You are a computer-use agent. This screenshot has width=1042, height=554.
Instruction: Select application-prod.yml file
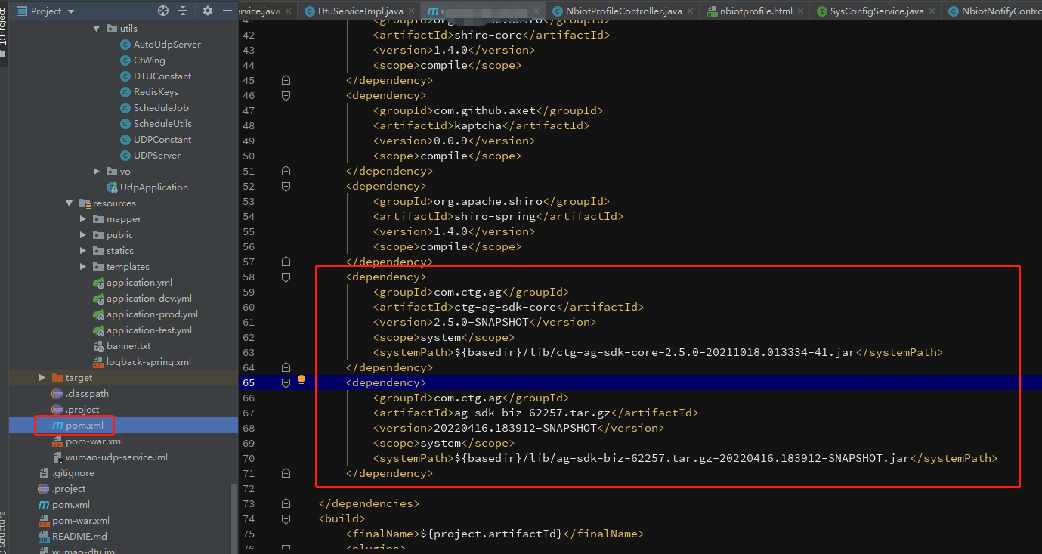pos(152,314)
